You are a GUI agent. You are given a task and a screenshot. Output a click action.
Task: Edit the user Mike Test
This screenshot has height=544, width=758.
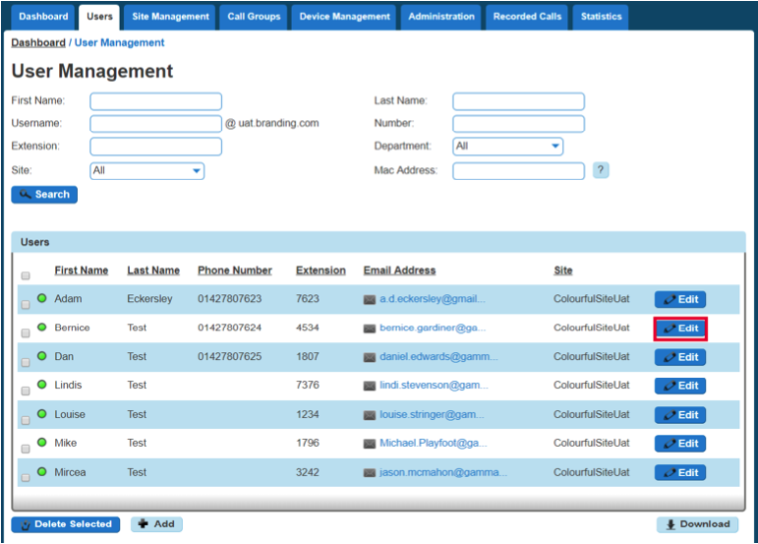[x=680, y=444]
